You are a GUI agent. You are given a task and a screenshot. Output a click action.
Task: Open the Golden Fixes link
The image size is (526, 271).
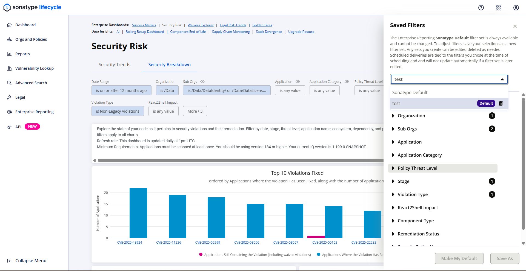click(x=262, y=25)
